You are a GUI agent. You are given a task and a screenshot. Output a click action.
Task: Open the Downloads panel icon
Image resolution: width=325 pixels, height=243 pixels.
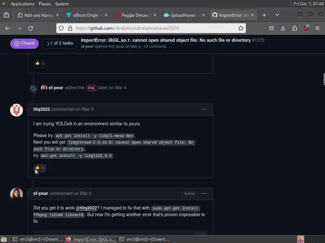click(x=283, y=28)
